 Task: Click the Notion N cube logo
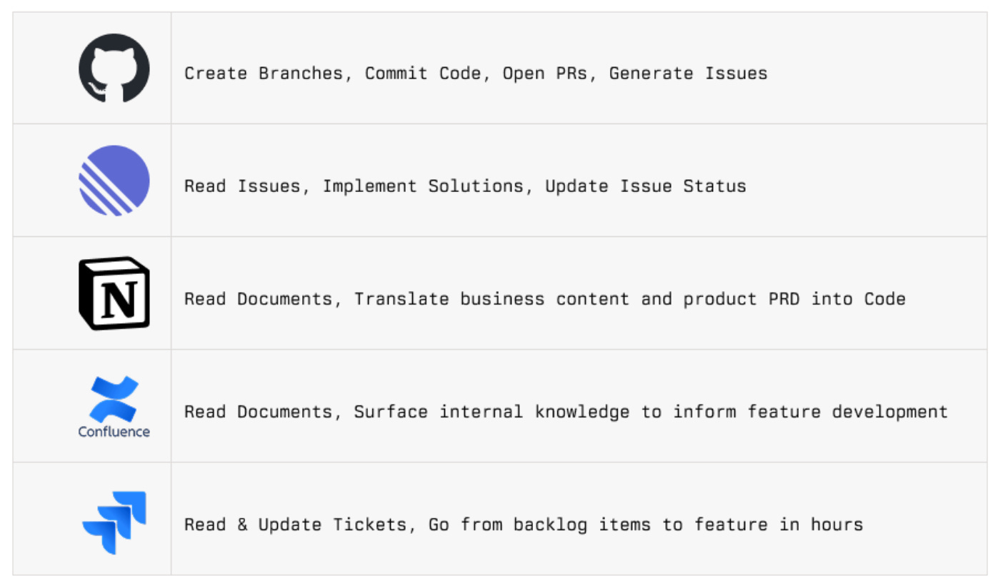coord(114,293)
